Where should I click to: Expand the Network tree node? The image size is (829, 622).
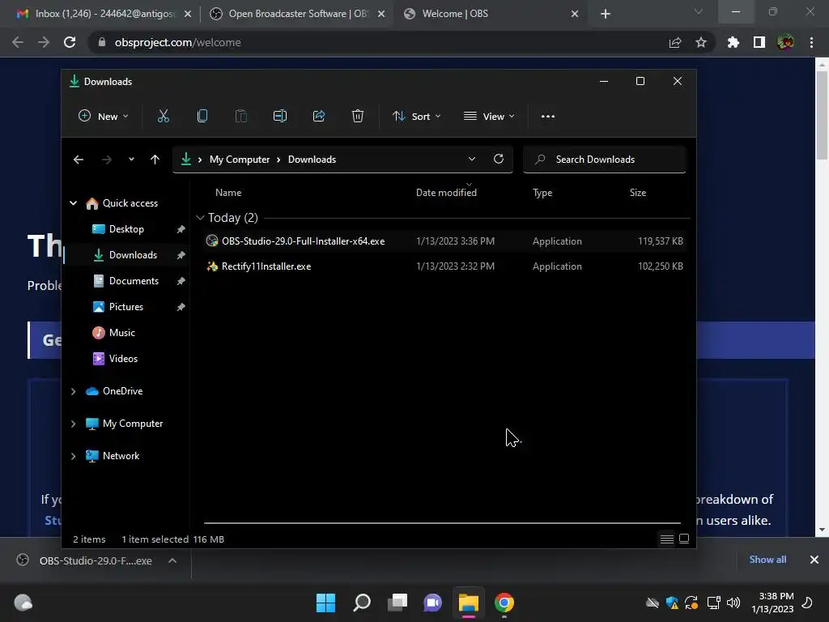74,456
